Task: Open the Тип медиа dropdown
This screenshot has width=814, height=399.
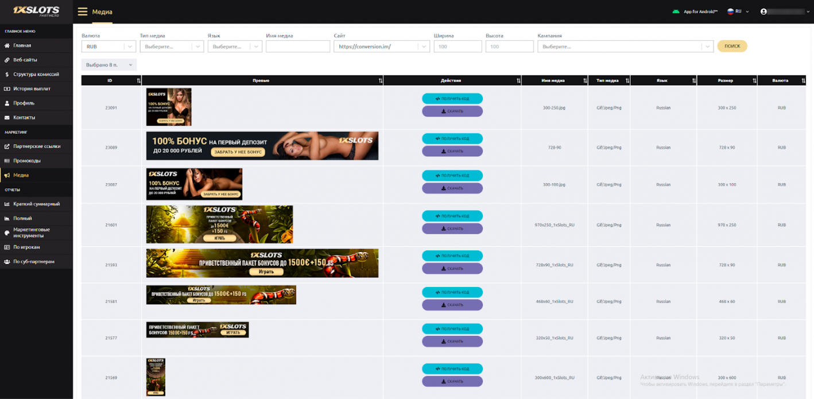Action: tap(172, 47)
